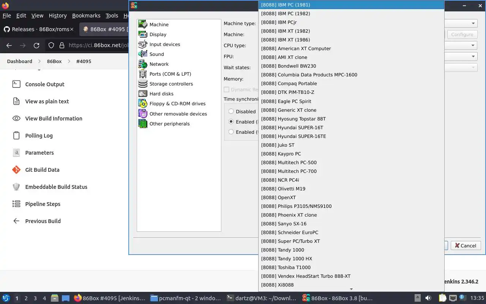This screenshot has height=304, width=486.
Task: Switch to pcmanfm-qt window in taskbar
Action: point(185,298)
